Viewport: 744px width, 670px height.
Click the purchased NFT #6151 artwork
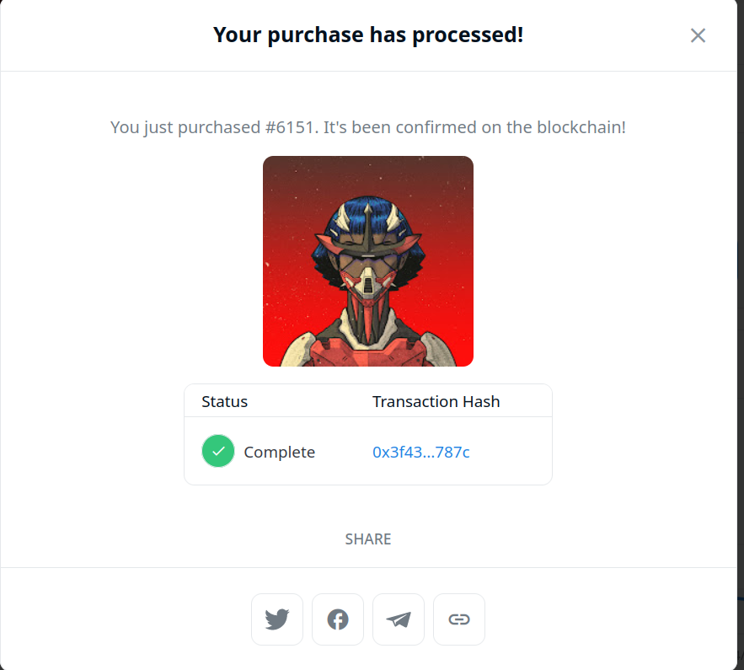coord(368,261)
